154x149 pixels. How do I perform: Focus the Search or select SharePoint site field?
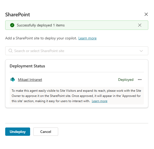pyautogui.click(x=77, y=51)
